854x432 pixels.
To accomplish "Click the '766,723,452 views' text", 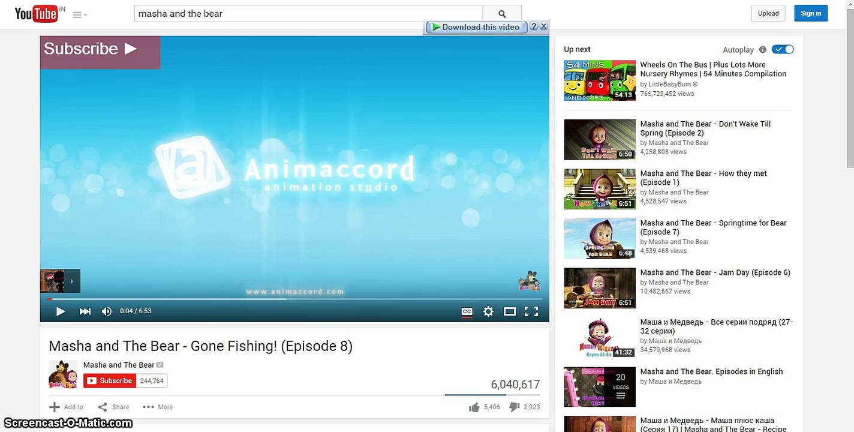I will [x=667, y=94].
